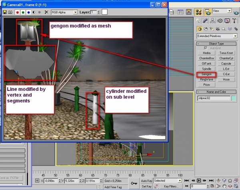Select the Helpers category icon

224,29
